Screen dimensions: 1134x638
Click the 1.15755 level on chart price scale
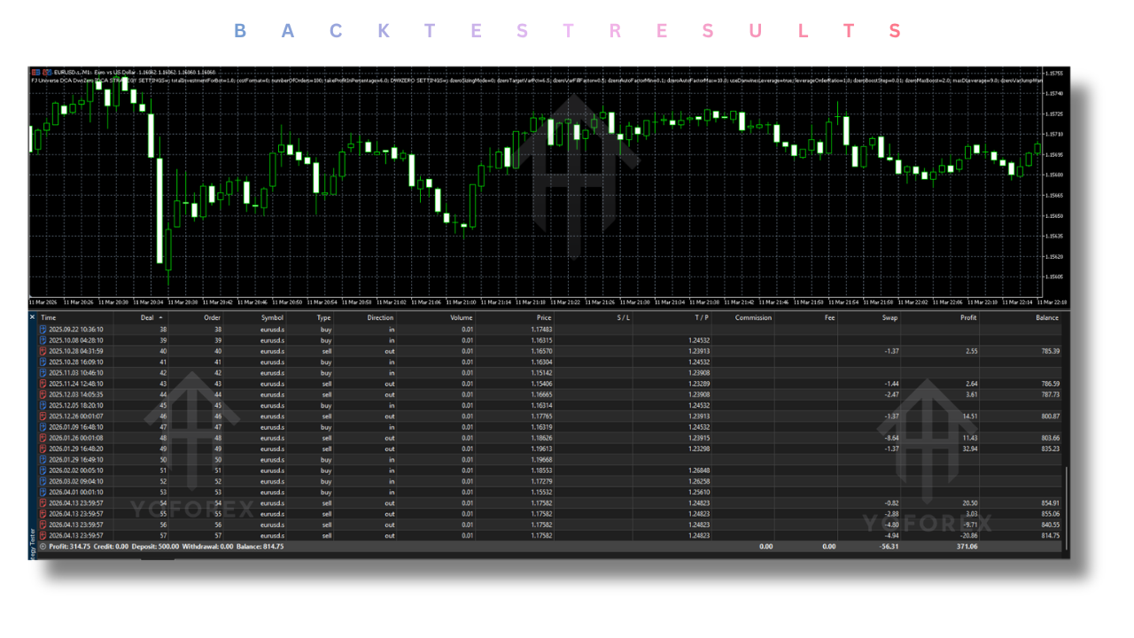point(1053,73)
